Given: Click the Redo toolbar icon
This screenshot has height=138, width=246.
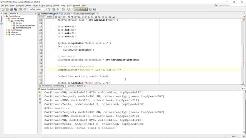Looking at the screenshot, I should pos(25,9).
